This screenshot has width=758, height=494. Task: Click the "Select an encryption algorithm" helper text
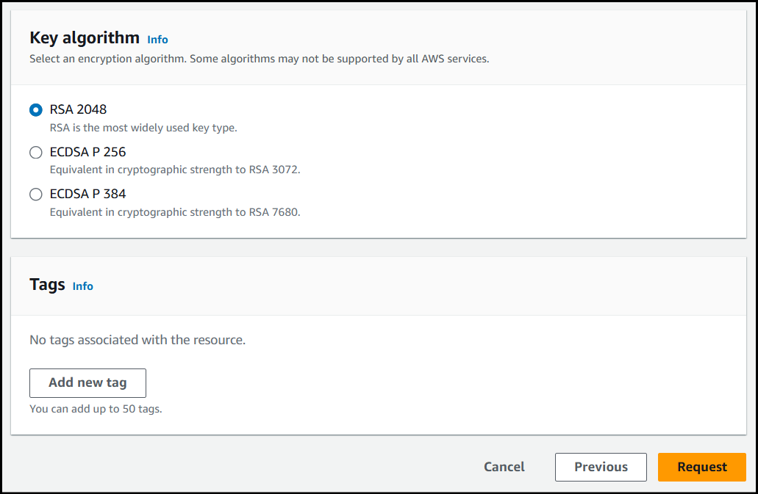tap(259, 59)
